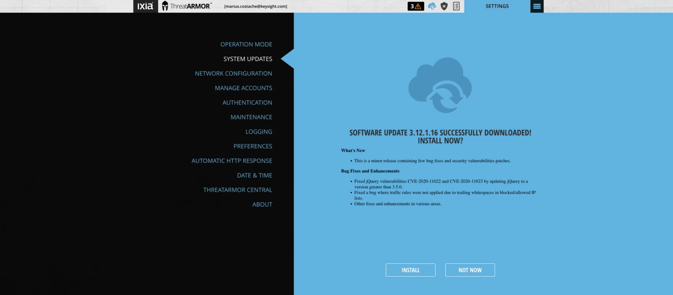The height and width of the screenshot is (295, 673).
Task: Click the logged-in user email address
Action: 256,6
